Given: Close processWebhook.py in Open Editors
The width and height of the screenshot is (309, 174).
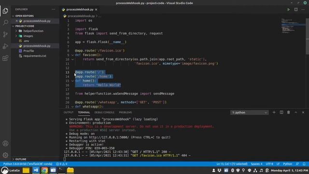Looking at the screenshot, I should (17, 21).
